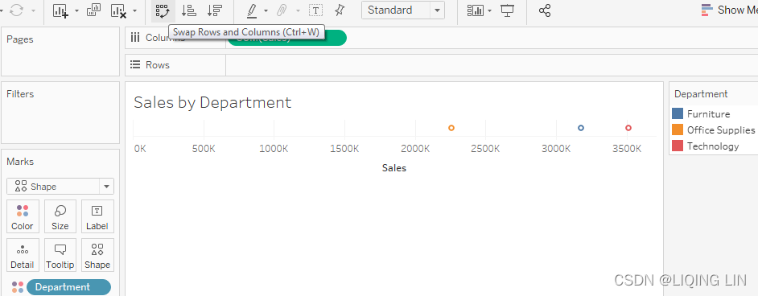
Task: Click the Filters card header
Action: [20, 93]
